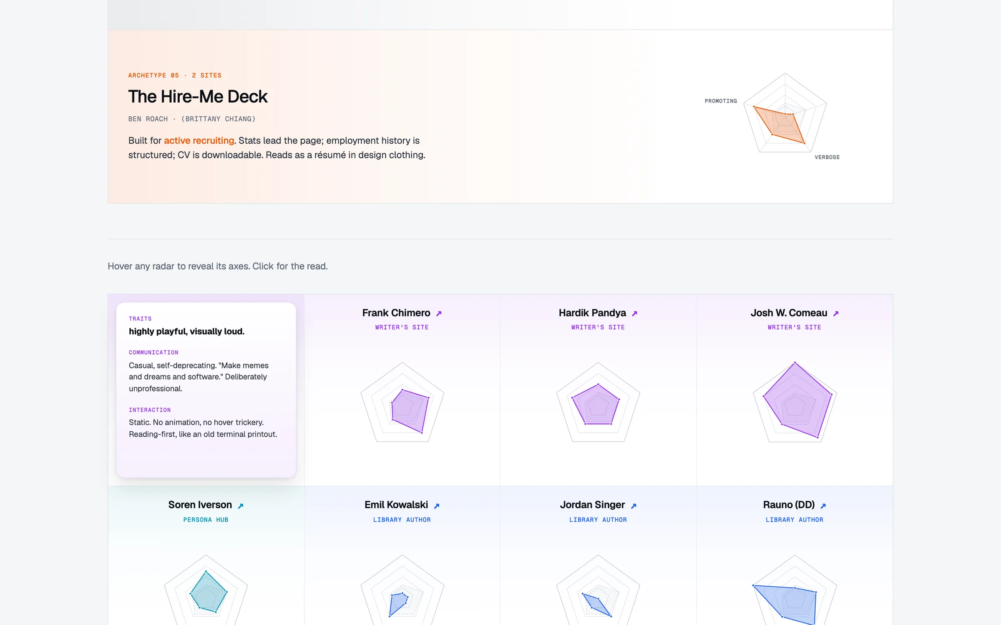Click the Jordan Singer name link
Image resolution: width=1001 pixels, height=625 pixels.
point(592,505)
